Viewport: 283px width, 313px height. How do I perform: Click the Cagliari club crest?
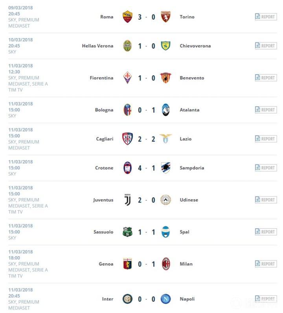[127, 139]
